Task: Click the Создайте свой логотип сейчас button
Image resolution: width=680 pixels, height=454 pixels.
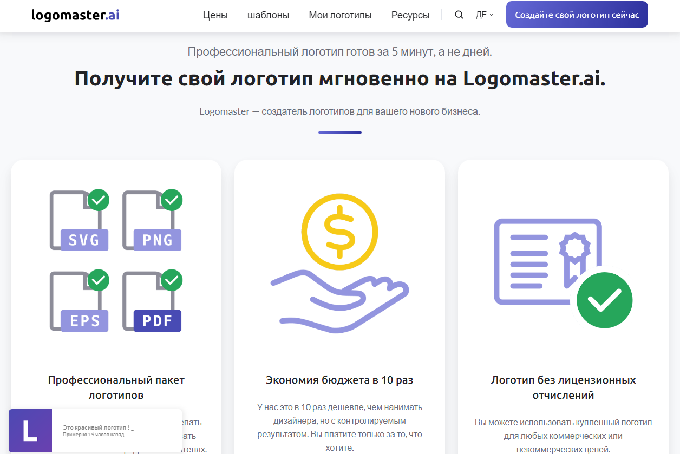Action: click(x=577, y=15)
